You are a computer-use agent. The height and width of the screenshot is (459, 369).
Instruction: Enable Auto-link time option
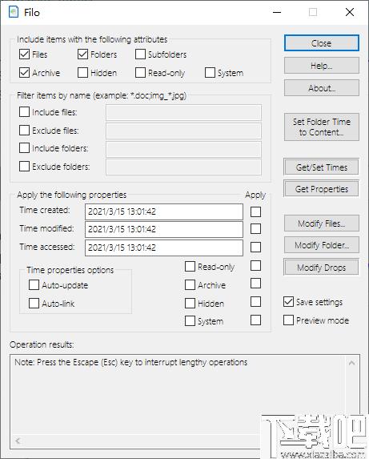[x=34, y=304]
